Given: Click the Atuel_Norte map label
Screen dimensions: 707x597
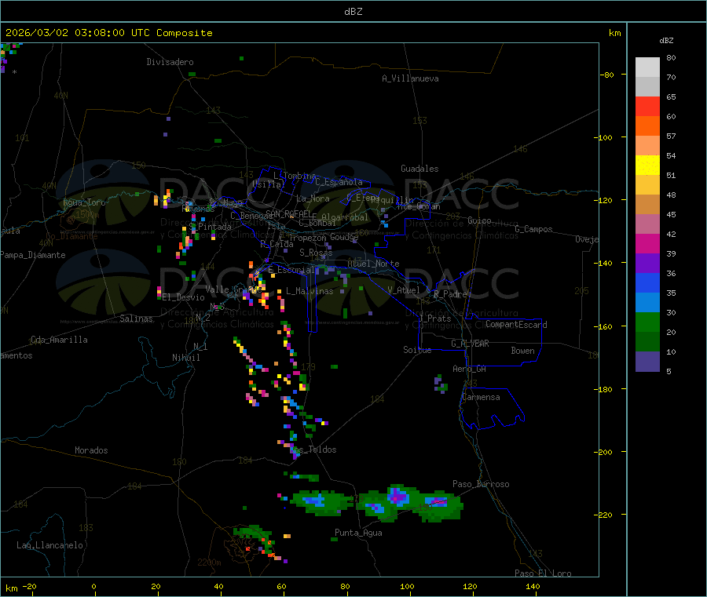Looking at the screenshot, I should [373, 264].
